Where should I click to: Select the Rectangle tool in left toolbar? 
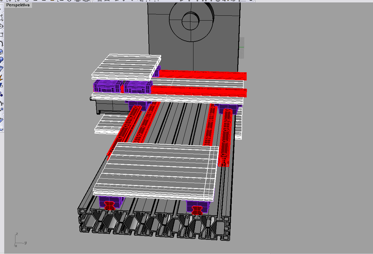(x=2, y=35)
